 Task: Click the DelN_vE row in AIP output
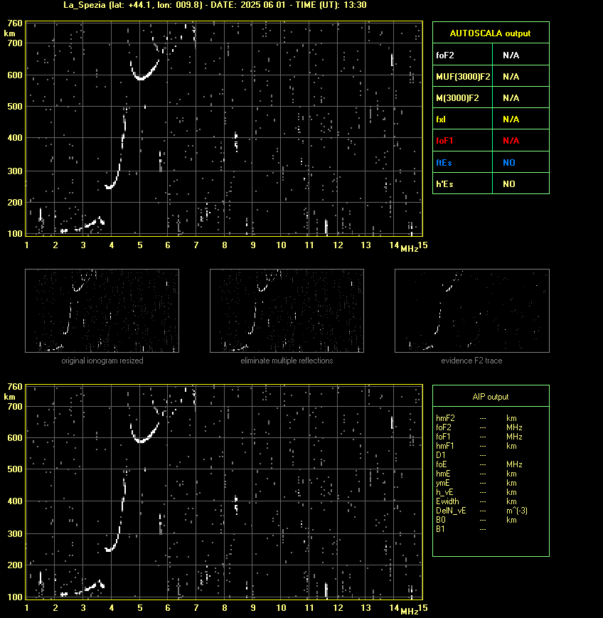point(481,511)
